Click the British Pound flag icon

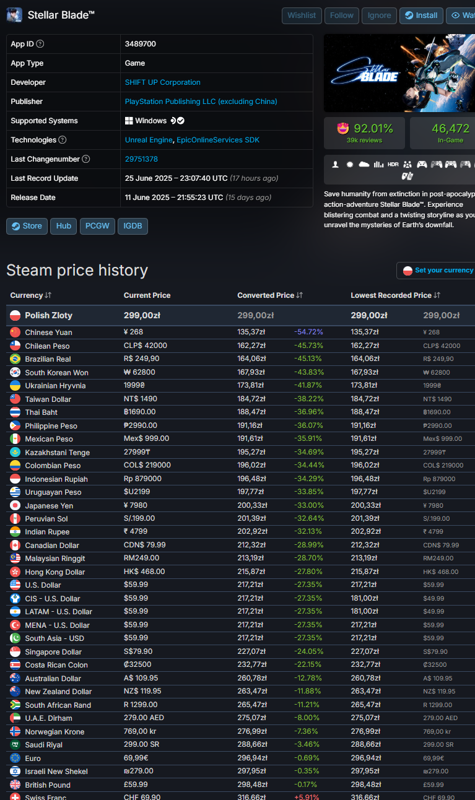tap(15, 785)
